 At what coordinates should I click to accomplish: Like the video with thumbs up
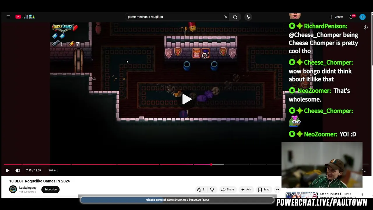201,190
